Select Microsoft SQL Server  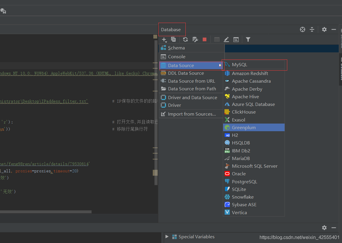(254, 166)
